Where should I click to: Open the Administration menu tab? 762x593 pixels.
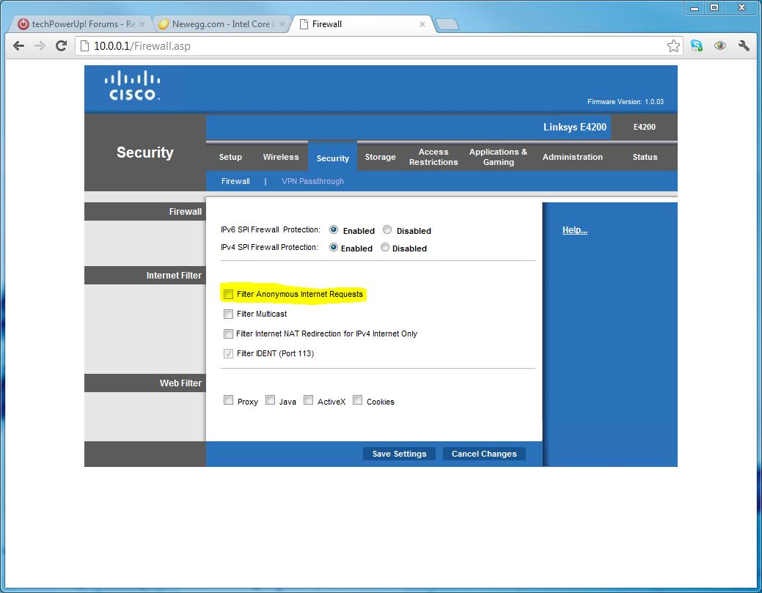(573, 157)
